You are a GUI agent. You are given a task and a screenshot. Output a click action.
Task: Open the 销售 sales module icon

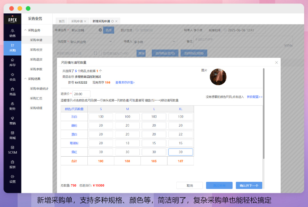click(12, 33)
